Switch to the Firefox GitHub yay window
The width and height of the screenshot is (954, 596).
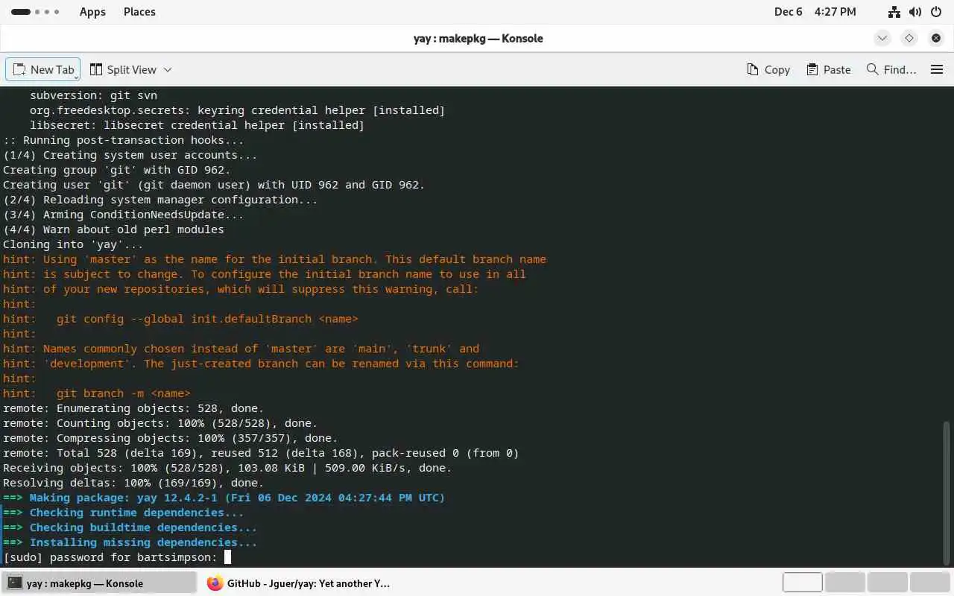[299, 583]
